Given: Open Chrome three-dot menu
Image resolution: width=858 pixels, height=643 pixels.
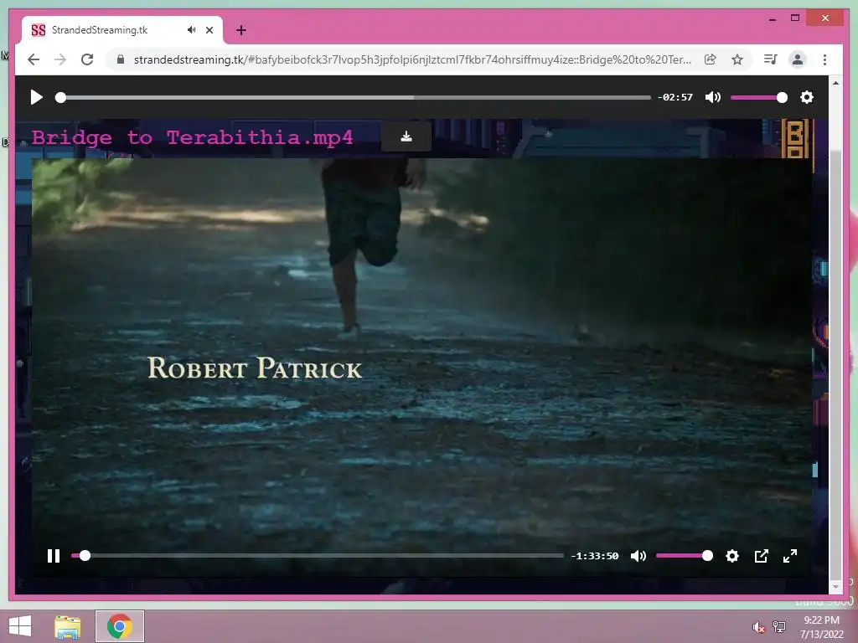Looking at the screenshot, I should [824, 59].
